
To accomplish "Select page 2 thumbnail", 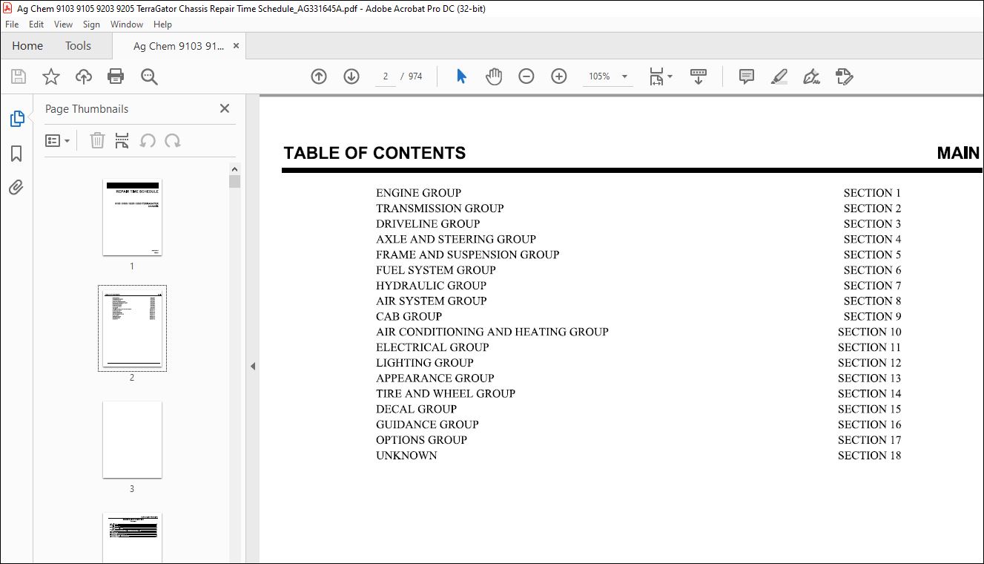I will [132, 328].
